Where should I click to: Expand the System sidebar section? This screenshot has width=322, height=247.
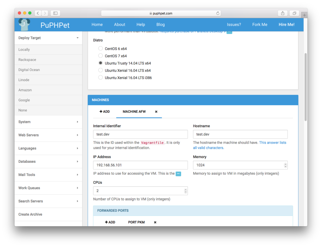(48, 122)
